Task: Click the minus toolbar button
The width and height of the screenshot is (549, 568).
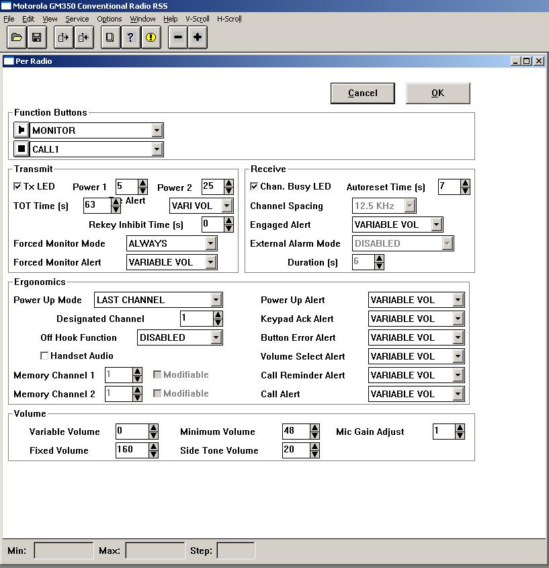Action: pyautogui.click(x=178, y=38)
